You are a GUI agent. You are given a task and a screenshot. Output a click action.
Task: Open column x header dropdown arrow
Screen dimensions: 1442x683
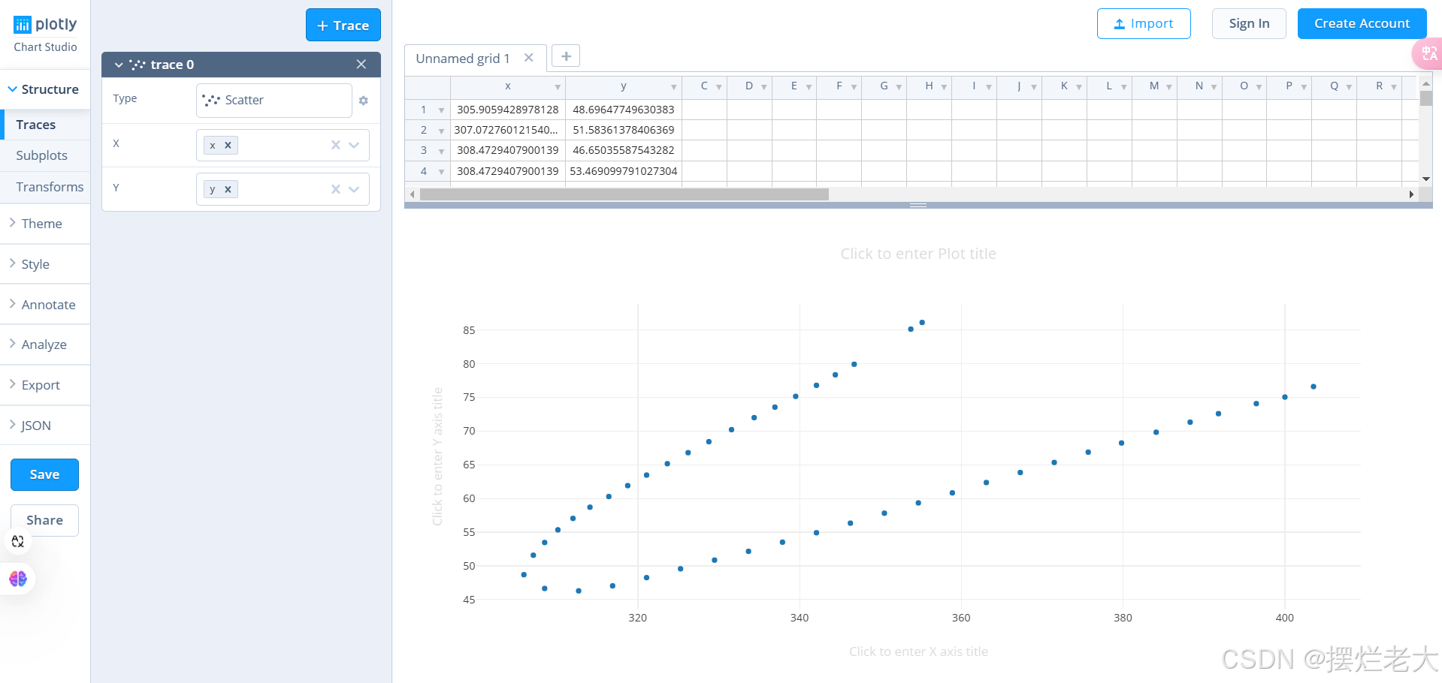click(x=558, y=87)
